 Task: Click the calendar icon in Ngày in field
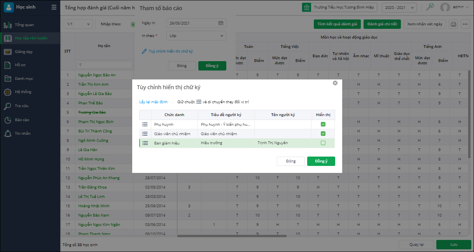(221, 23)
